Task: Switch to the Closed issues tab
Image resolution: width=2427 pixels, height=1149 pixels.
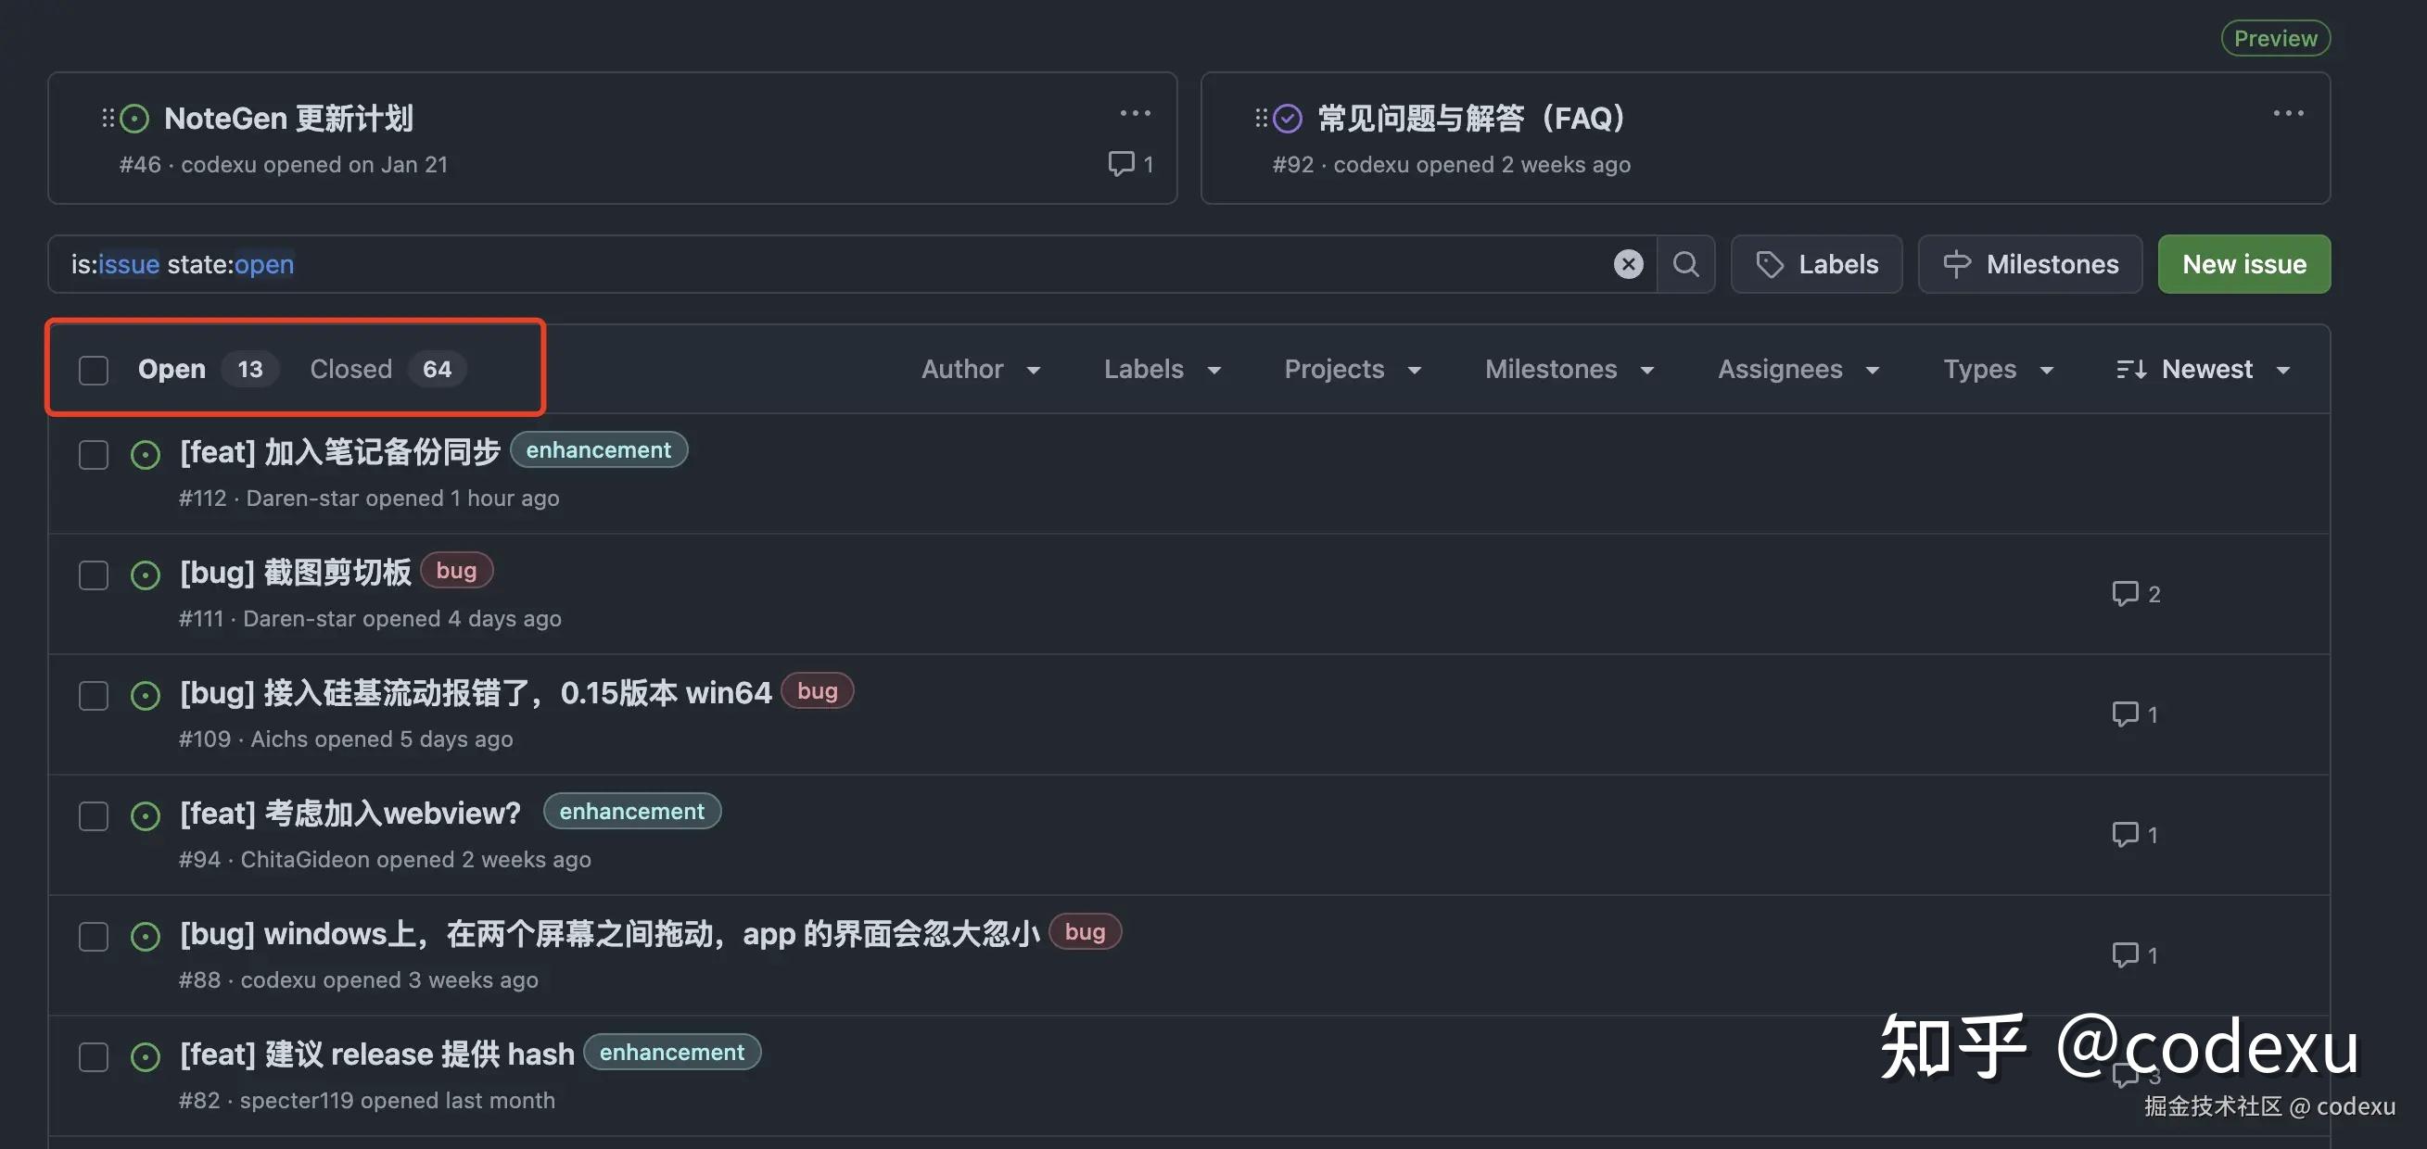Action: pyautogui.click(x=388, y=369)
